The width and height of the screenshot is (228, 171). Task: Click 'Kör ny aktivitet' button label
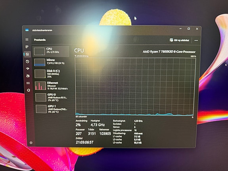point(182,40)
